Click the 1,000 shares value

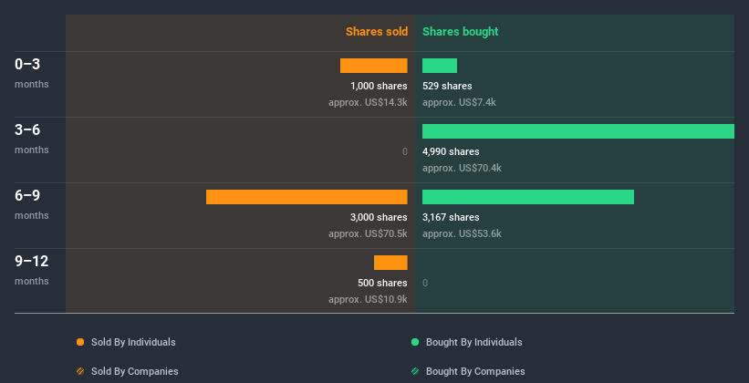379,86
